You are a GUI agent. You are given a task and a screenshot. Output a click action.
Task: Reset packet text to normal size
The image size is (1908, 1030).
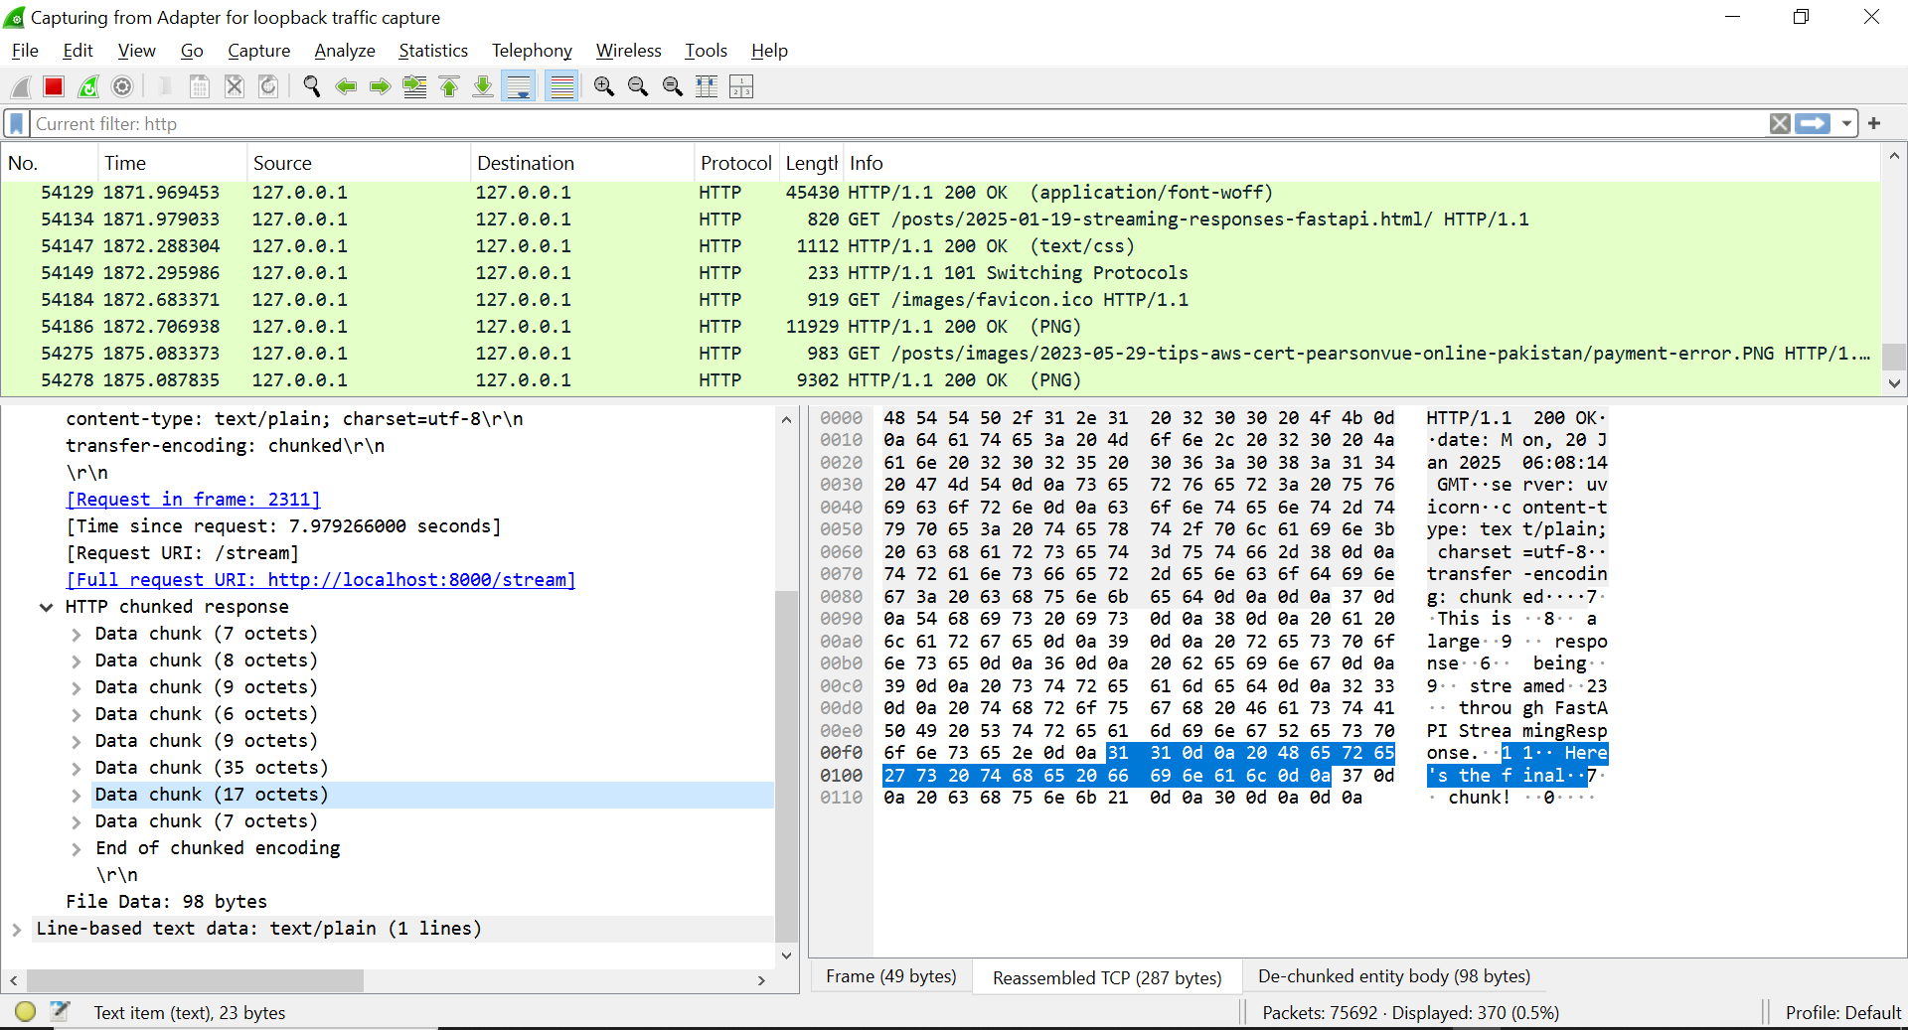click(x=673, y=87)
